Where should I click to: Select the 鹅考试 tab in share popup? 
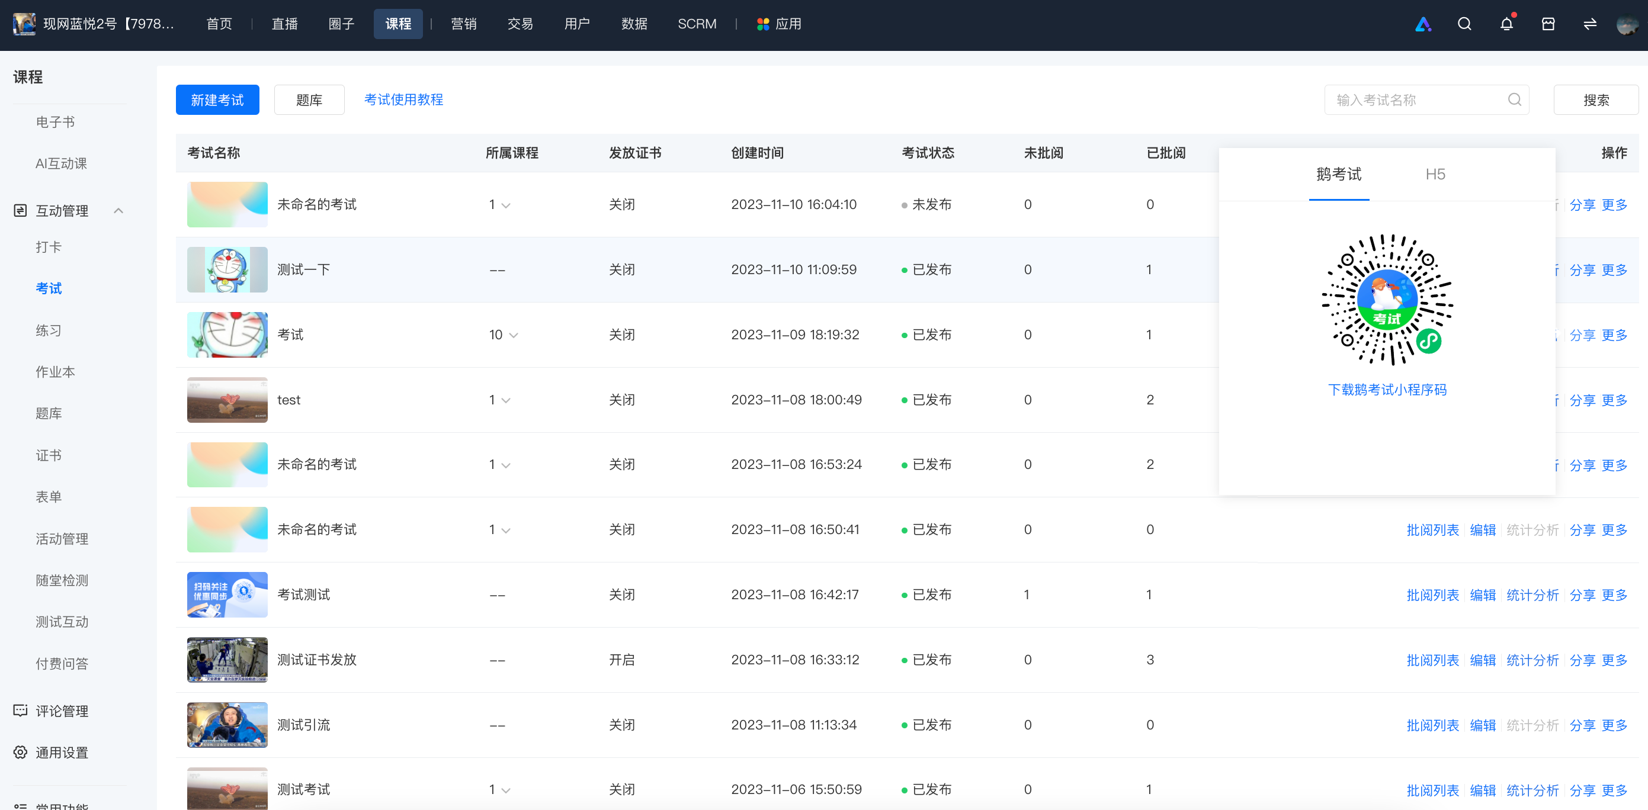[x=1338, y=174]
